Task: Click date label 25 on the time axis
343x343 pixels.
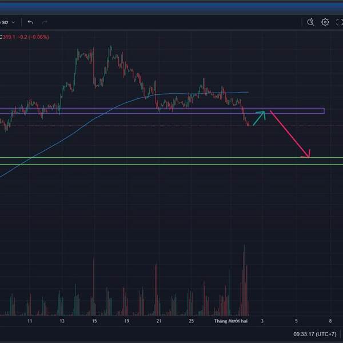Action: 192,321
